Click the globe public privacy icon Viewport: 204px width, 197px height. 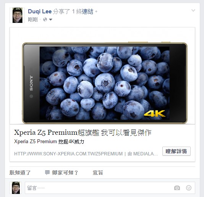(45, 19)
